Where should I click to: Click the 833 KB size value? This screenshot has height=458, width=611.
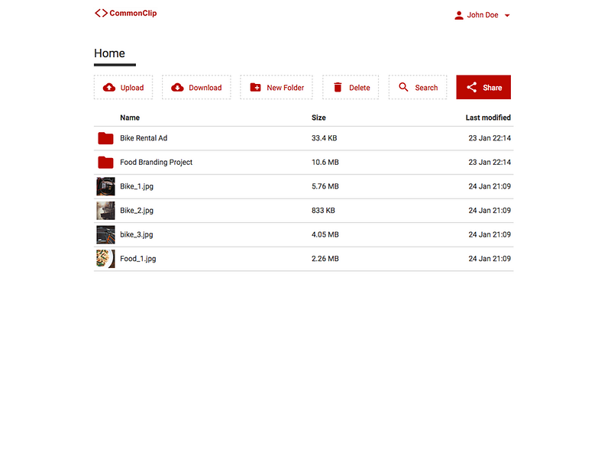(323, 211)
